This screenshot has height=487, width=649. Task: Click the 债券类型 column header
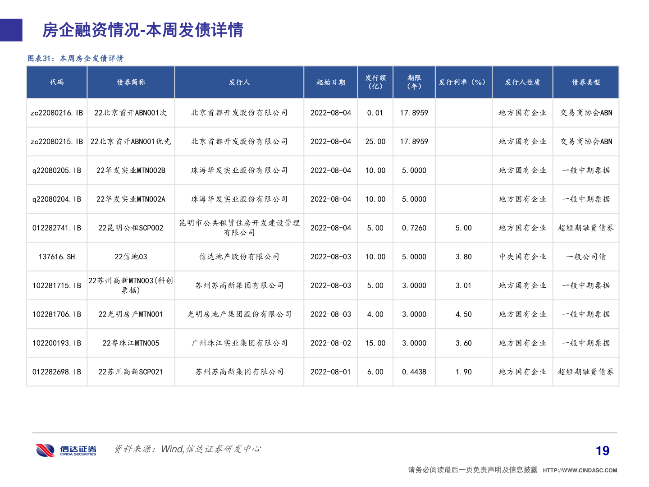[x=585, y=82]
